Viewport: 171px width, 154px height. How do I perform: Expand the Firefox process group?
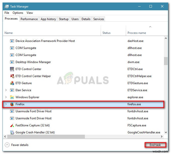pyautogui.click(x=6, y=104)
